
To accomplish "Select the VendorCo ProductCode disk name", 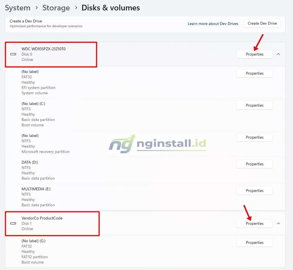I will tap(42, 218).
